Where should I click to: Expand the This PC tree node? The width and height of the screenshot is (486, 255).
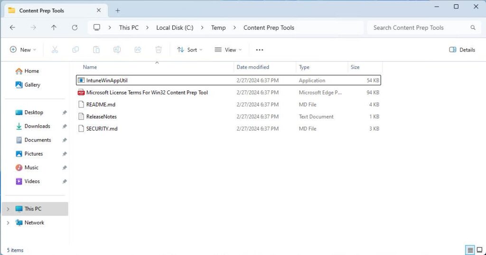tap(8, 209)
